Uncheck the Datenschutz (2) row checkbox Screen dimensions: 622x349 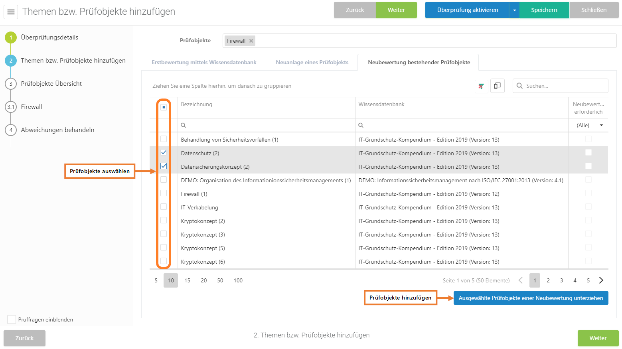pyautogui.click(x=164, y=153)
